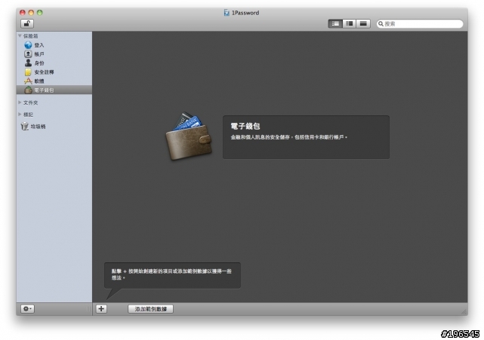Select the 電子錢包 wallet icon in sidebar
Image resolution: width=484 pixels, height=340 pixels.
click(28, 90)
